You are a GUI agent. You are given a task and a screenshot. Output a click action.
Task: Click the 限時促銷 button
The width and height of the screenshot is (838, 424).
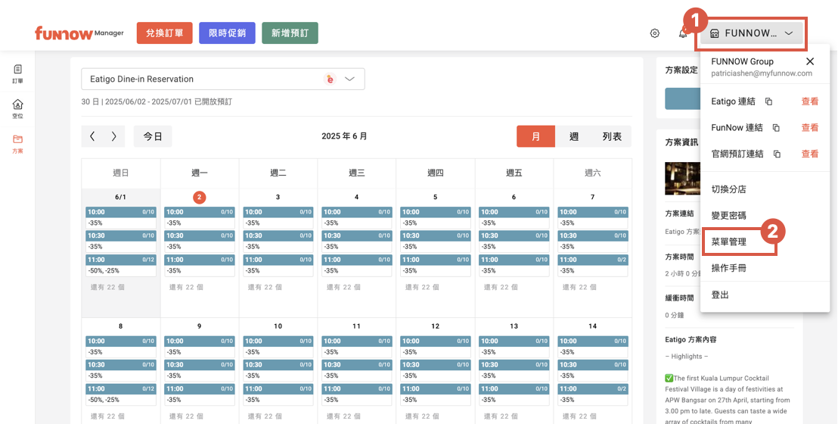point(227,33)
